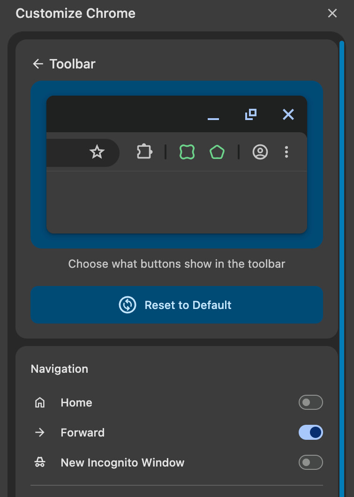The width and height of the screenshot is (354, 497).
Task: Click the Forward arrow icon in Navigation
Action: (40, 432)
